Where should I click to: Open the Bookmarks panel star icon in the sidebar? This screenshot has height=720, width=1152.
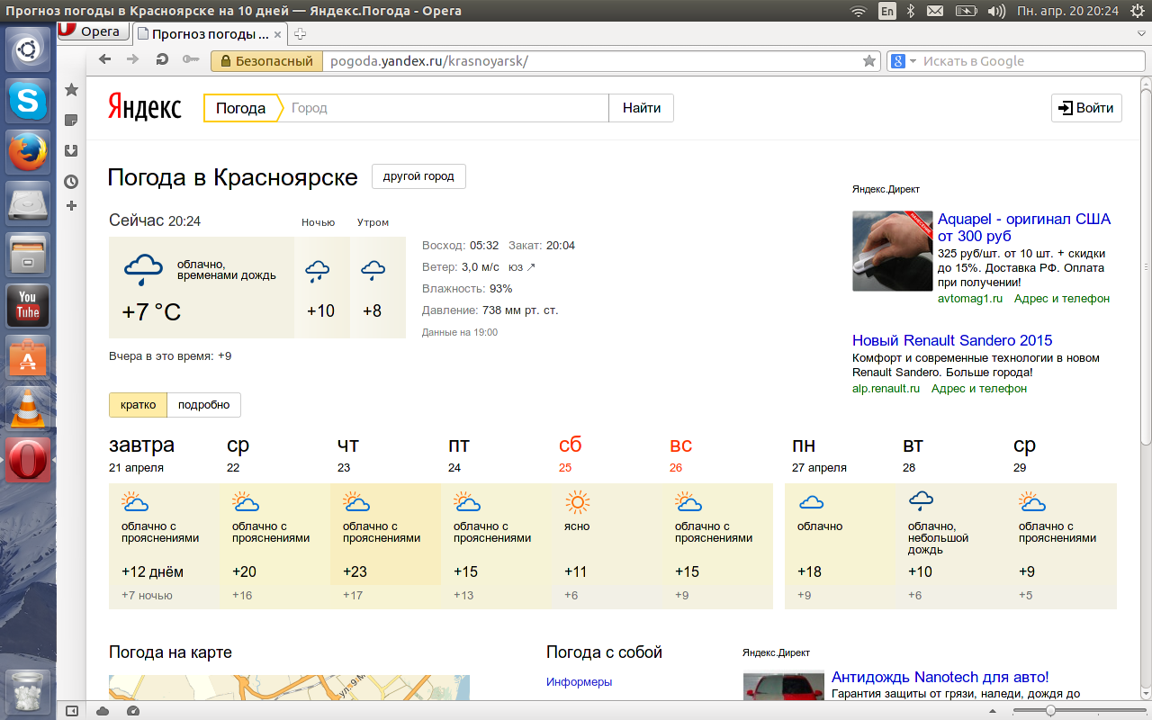[x=72, y=90]
